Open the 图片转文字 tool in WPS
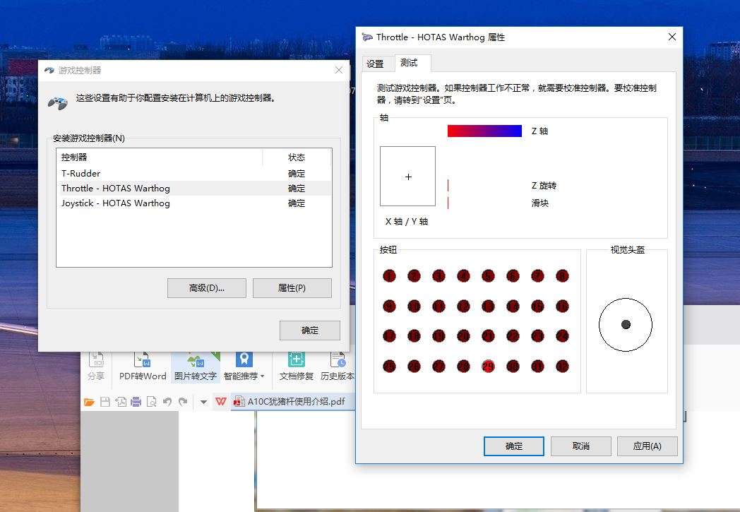 coord(196,366)
